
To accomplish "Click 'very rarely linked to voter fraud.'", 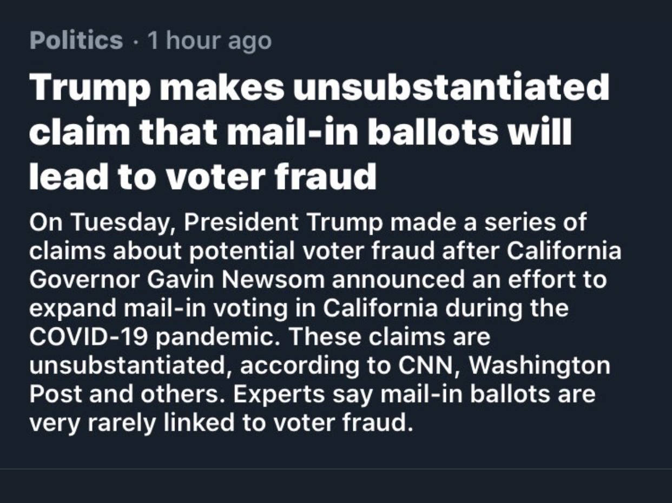I will (218, 423).
